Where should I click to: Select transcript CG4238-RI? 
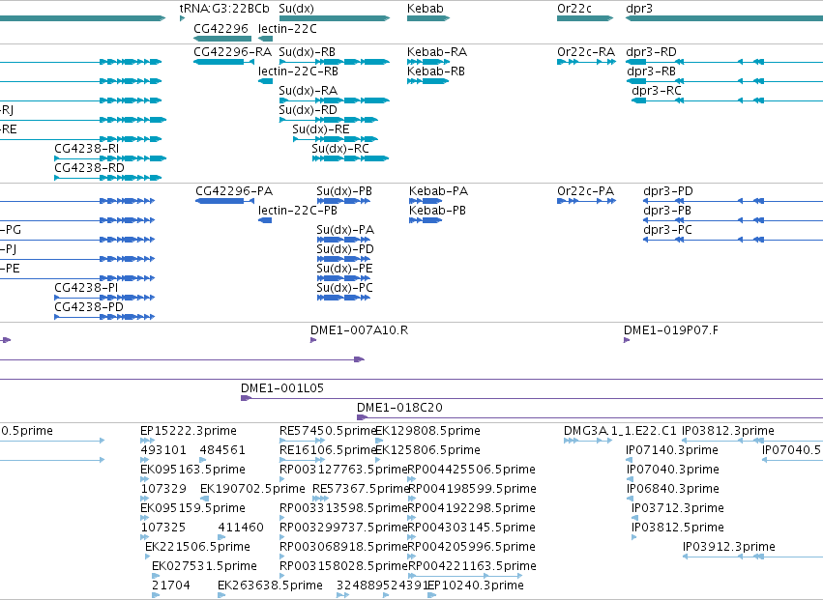point(87,149)
